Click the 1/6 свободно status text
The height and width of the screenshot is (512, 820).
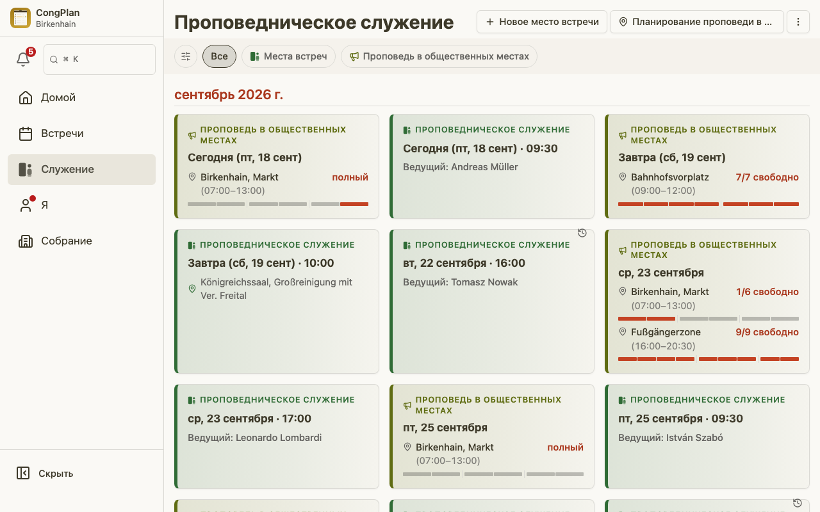click(x=767, y=292)
